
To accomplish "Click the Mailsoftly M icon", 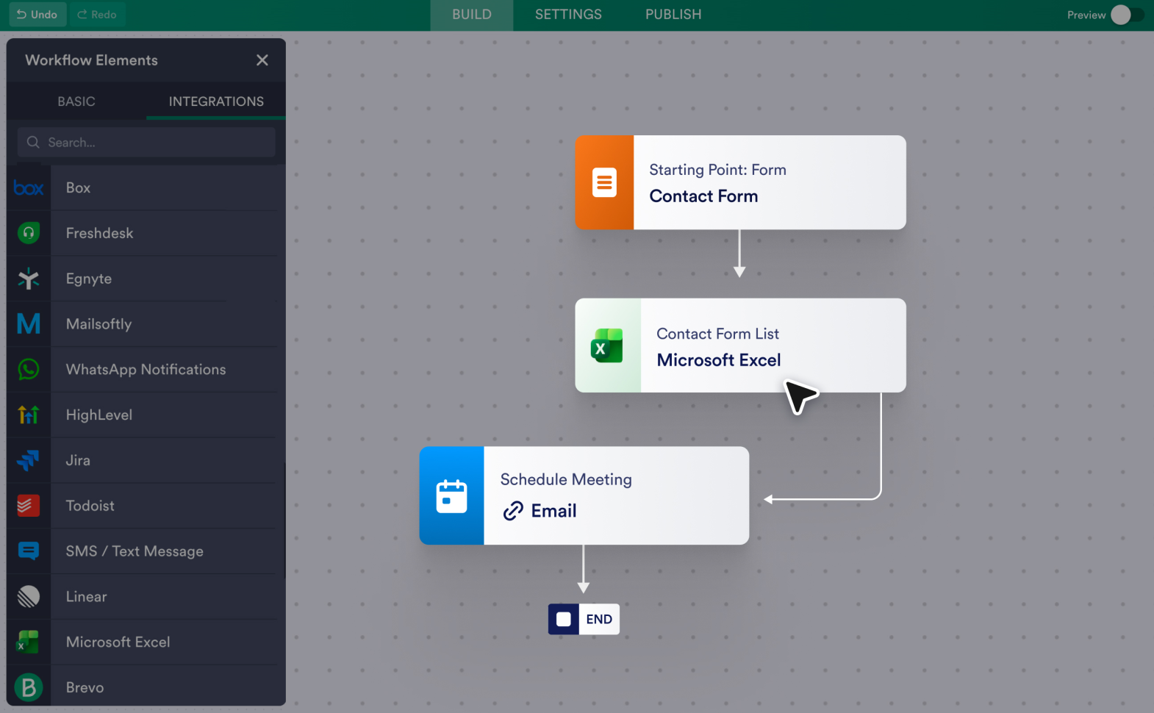I will 29,324.
